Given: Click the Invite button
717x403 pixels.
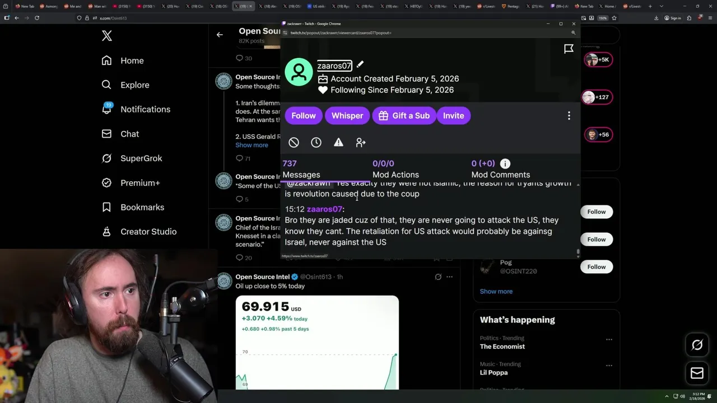Looking at the screenshot, I should point(453,115).
